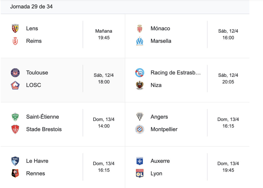Click the Niza club crest
The height and width of the screenshot is (188, 263).
point(139,85)
